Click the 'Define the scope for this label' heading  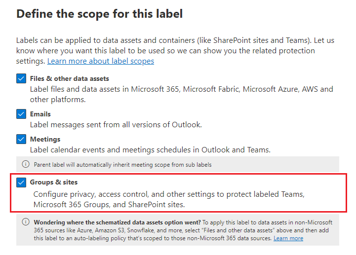coord(100,14)
